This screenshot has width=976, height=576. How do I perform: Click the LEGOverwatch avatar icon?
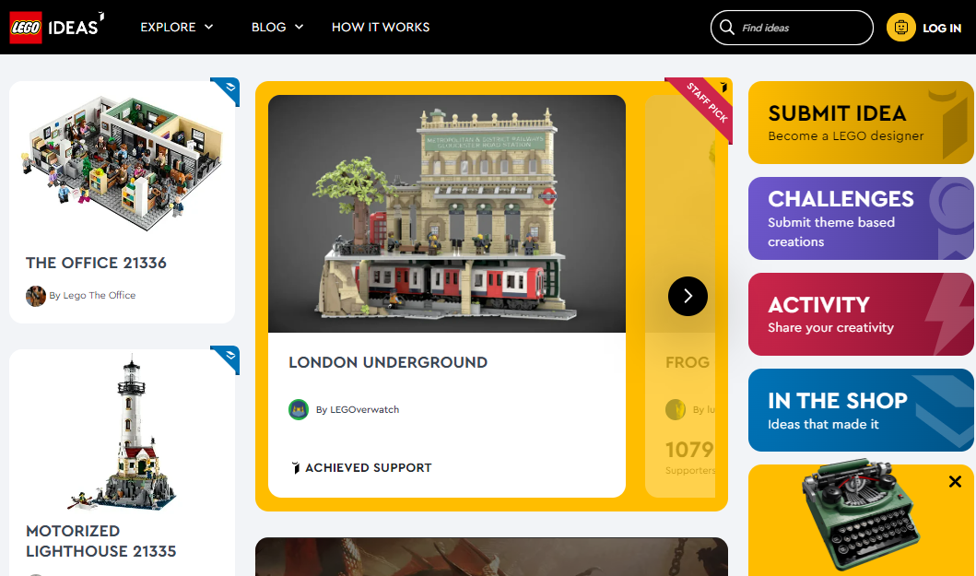299,409
